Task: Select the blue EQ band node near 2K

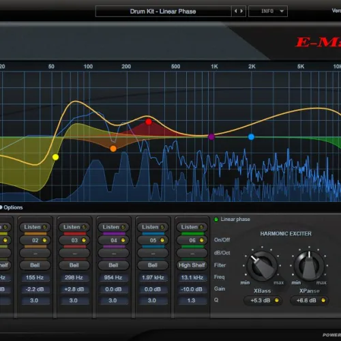Action: click(251, 137)
